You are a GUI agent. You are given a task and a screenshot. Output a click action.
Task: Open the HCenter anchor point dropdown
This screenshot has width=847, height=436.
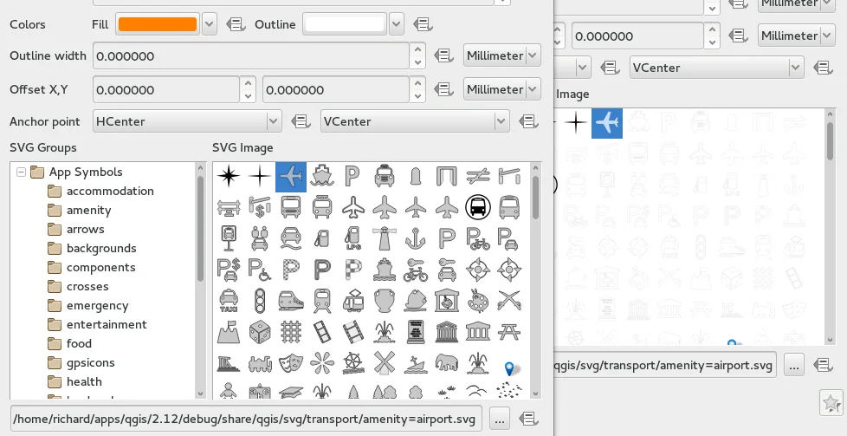(x=274, y=122)
